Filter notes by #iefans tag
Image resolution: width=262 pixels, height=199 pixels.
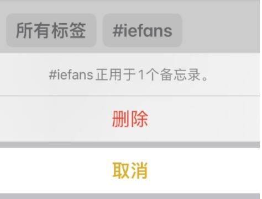tap(142, 30)
